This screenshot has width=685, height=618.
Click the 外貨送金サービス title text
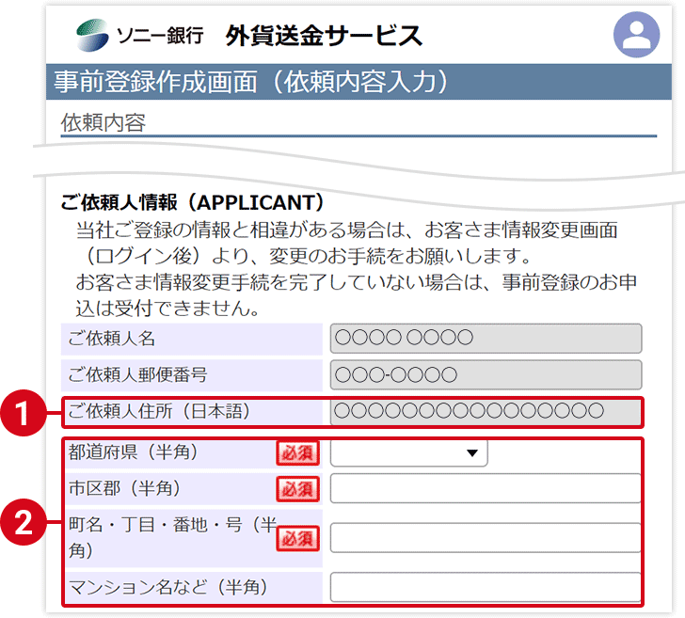[x=324, y=36]
